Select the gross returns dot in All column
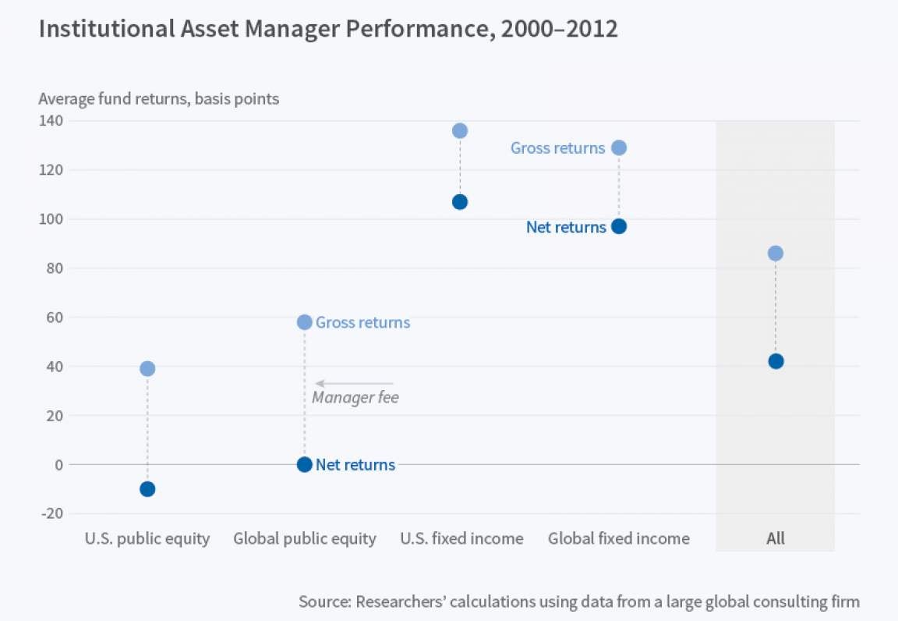The image size is (898, 621). coord(776,254)
